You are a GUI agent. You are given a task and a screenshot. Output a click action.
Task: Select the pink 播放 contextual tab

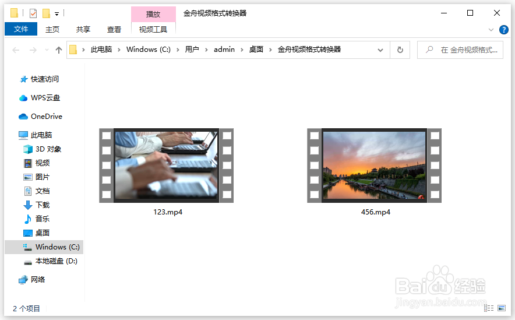153,14
